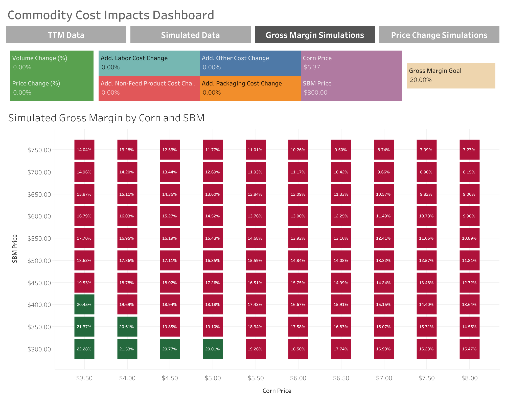The height and width of the screenshot is (404, 505).
Task: Select the 11.01% margin cell
Action: 256,150
